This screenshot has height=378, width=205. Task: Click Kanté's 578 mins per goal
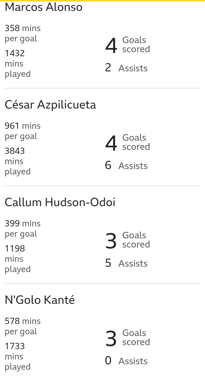(23, 326)
